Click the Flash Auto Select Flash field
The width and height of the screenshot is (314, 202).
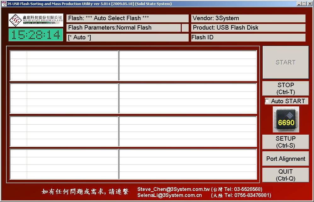point(127,18)
